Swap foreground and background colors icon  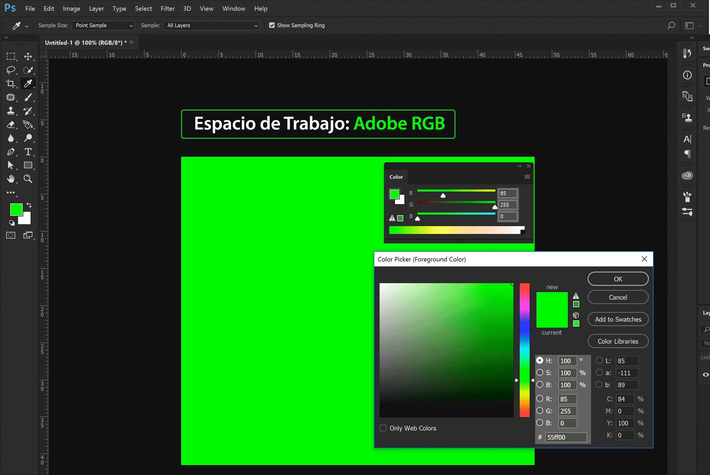[x=29, y=205]
